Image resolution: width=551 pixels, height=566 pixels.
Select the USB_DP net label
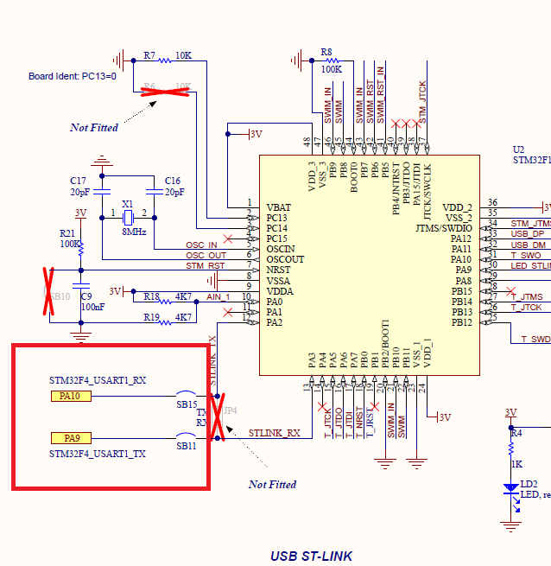pyautogui.click(x=527, y=234)
